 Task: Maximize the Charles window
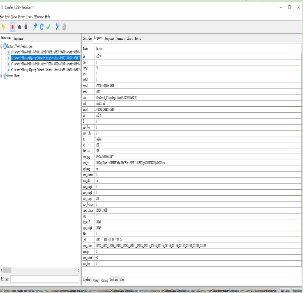[x=289, y=7]
